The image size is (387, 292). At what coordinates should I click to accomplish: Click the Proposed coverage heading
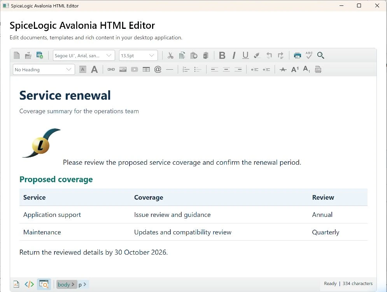coord(56,179)
